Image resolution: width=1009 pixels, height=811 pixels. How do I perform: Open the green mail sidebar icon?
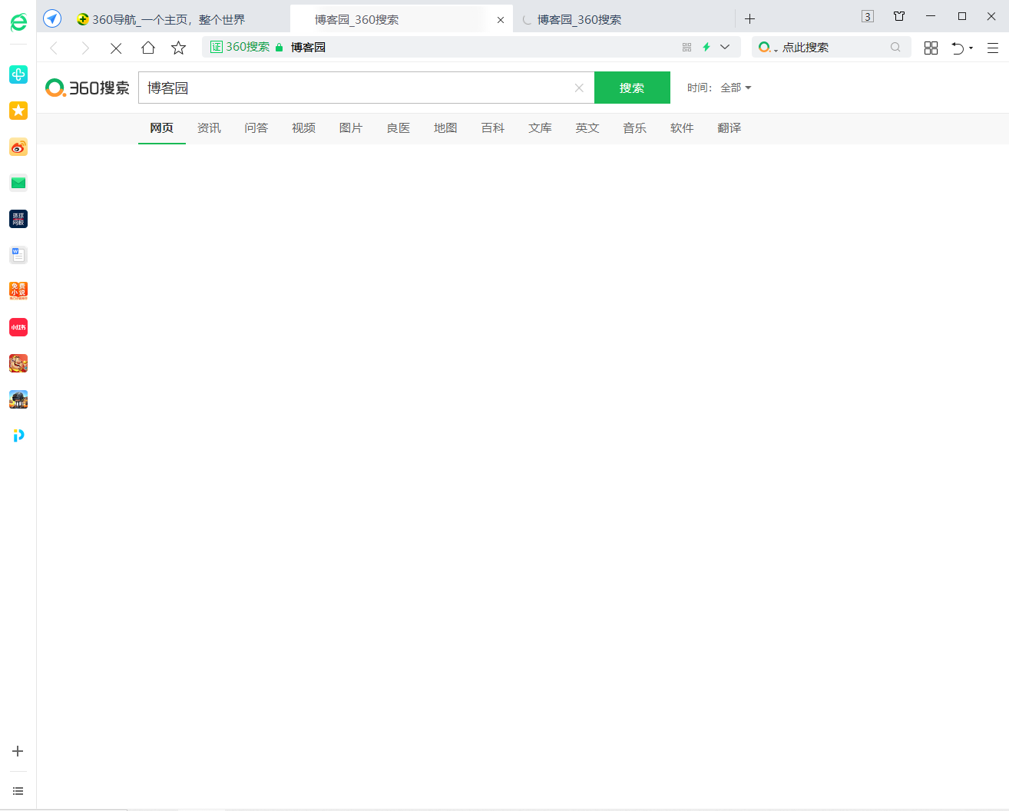click(18, 183)
